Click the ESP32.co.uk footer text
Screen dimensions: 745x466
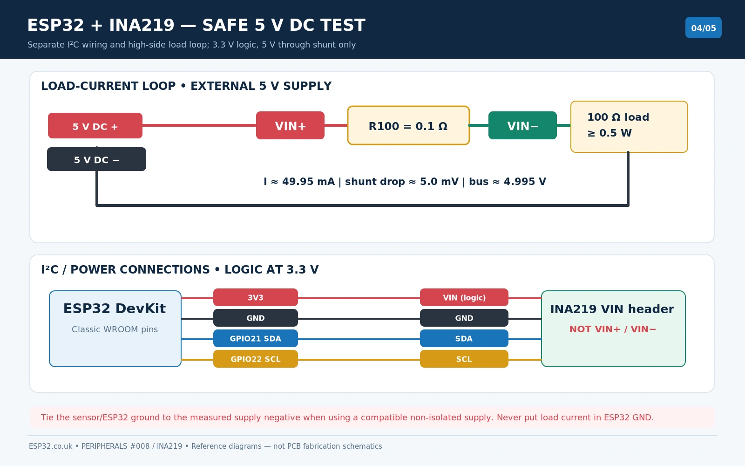click(205, 446)
